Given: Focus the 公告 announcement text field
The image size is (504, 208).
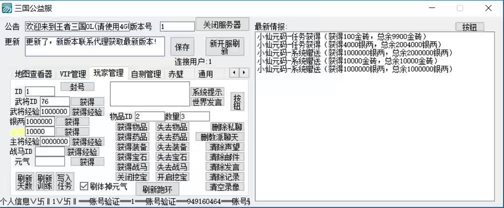Looking at the screenshot, I should tap(77, 26).
